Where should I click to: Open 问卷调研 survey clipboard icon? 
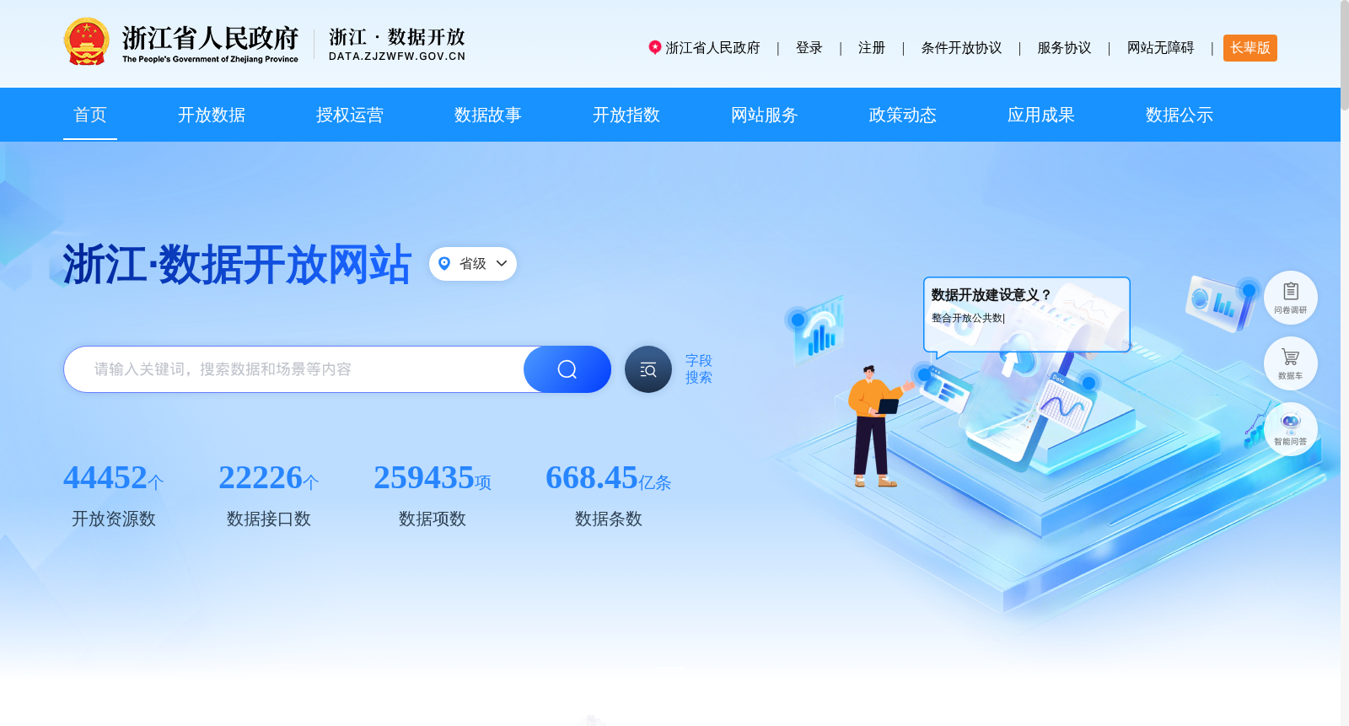click(1291, 298)
